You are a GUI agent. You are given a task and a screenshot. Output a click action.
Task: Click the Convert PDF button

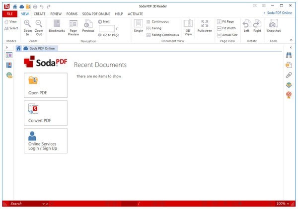[45, 113]
